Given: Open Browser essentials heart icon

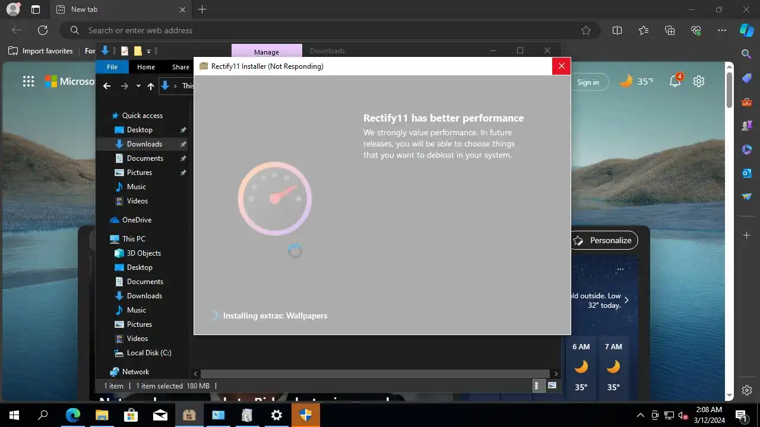Looking at the screenshot, I should 696,30.
